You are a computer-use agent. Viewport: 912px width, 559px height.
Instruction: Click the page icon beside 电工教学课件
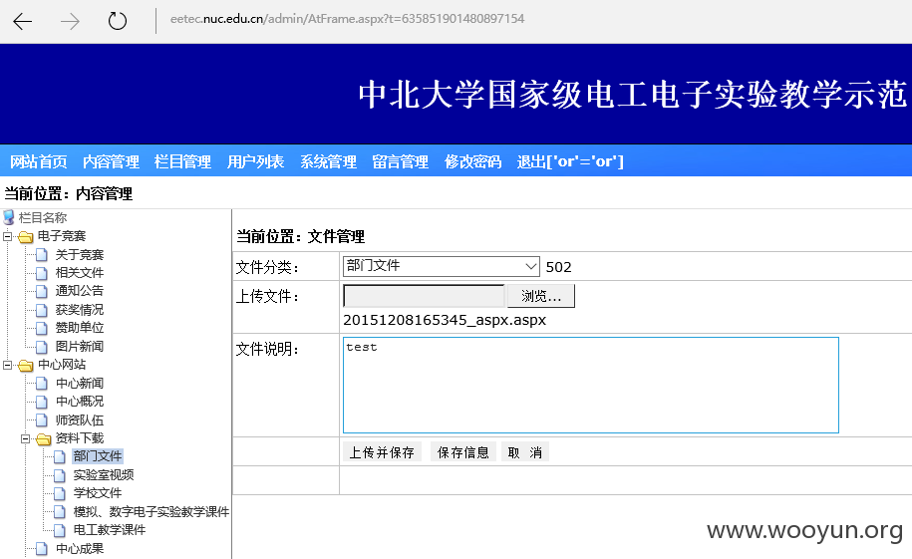point(60,530)
